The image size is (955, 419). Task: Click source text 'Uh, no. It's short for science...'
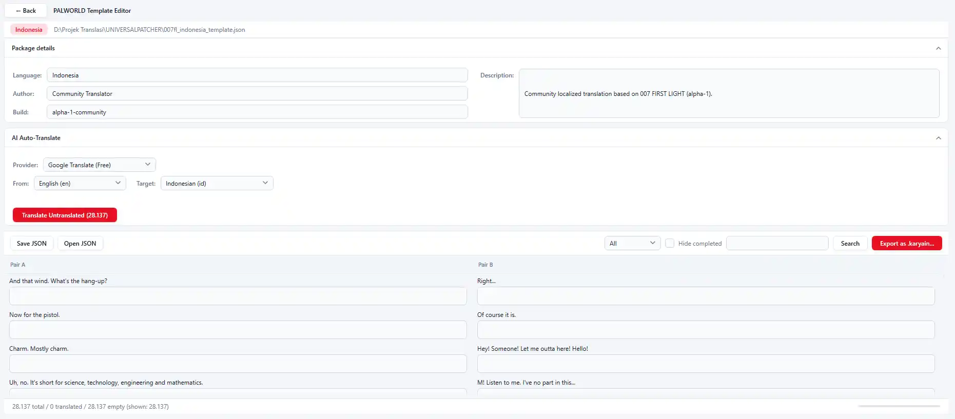point(106,383)
